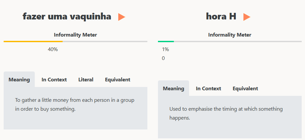The image size is (305, 140).
Task: Show Equivalent tab for 'hora H'
Action: pos(245,89)
